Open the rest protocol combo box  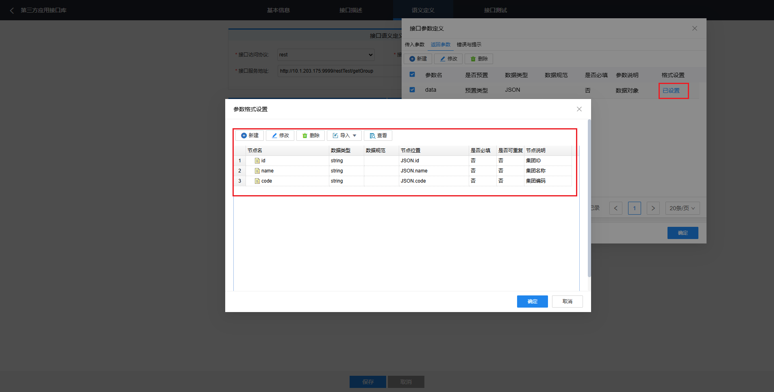(x=326, y=55)
